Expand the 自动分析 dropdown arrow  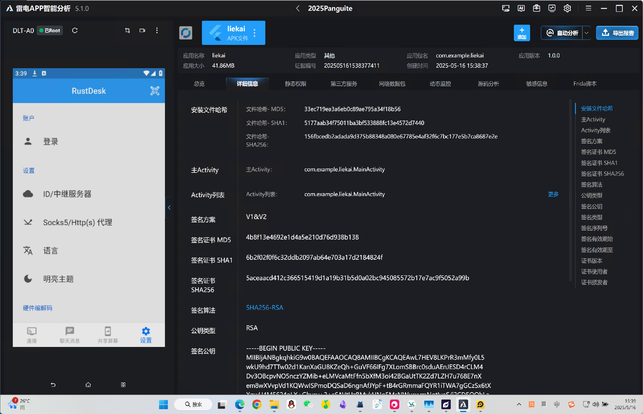[586, 33]
